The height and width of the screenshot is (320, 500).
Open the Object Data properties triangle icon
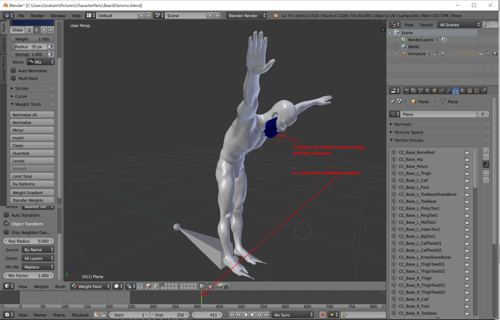coord(455,91)
